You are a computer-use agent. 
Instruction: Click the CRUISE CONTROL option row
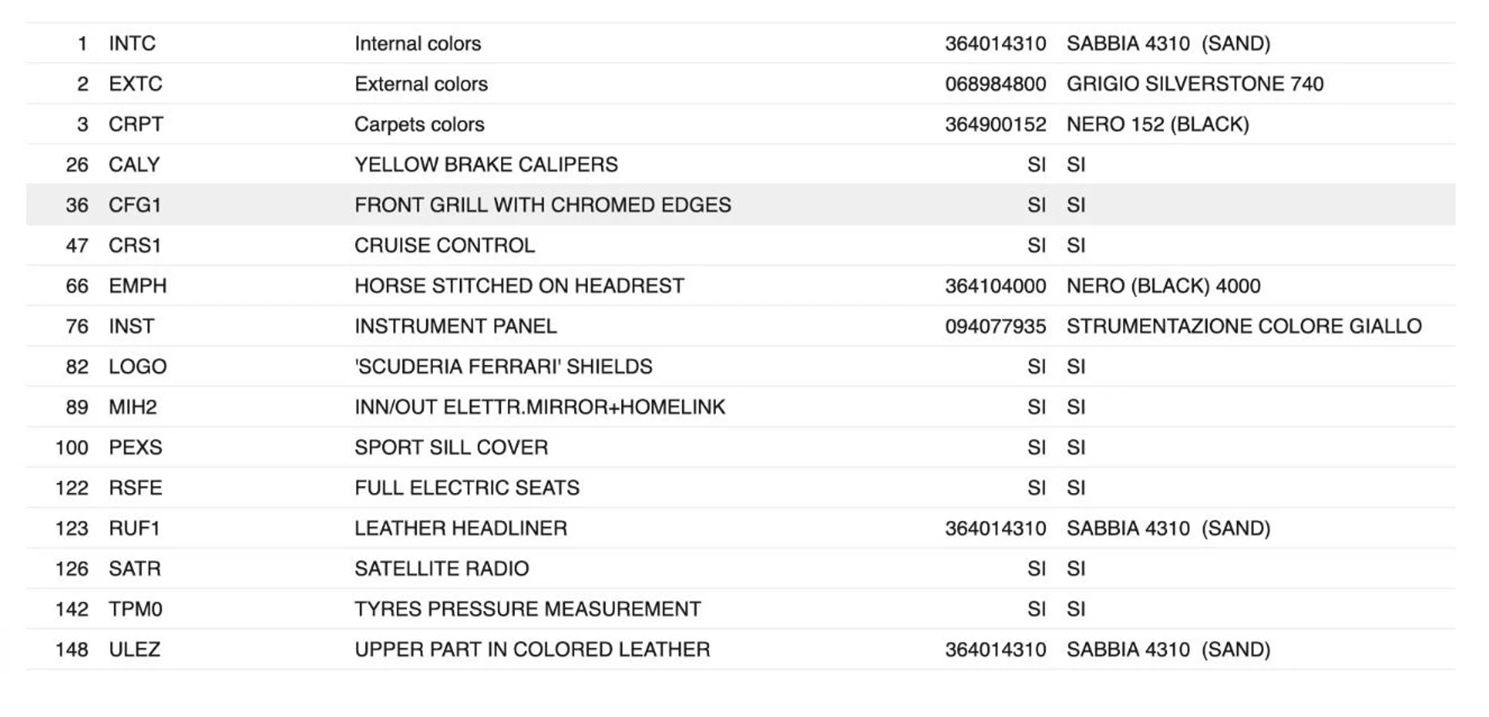click(741, 245)
